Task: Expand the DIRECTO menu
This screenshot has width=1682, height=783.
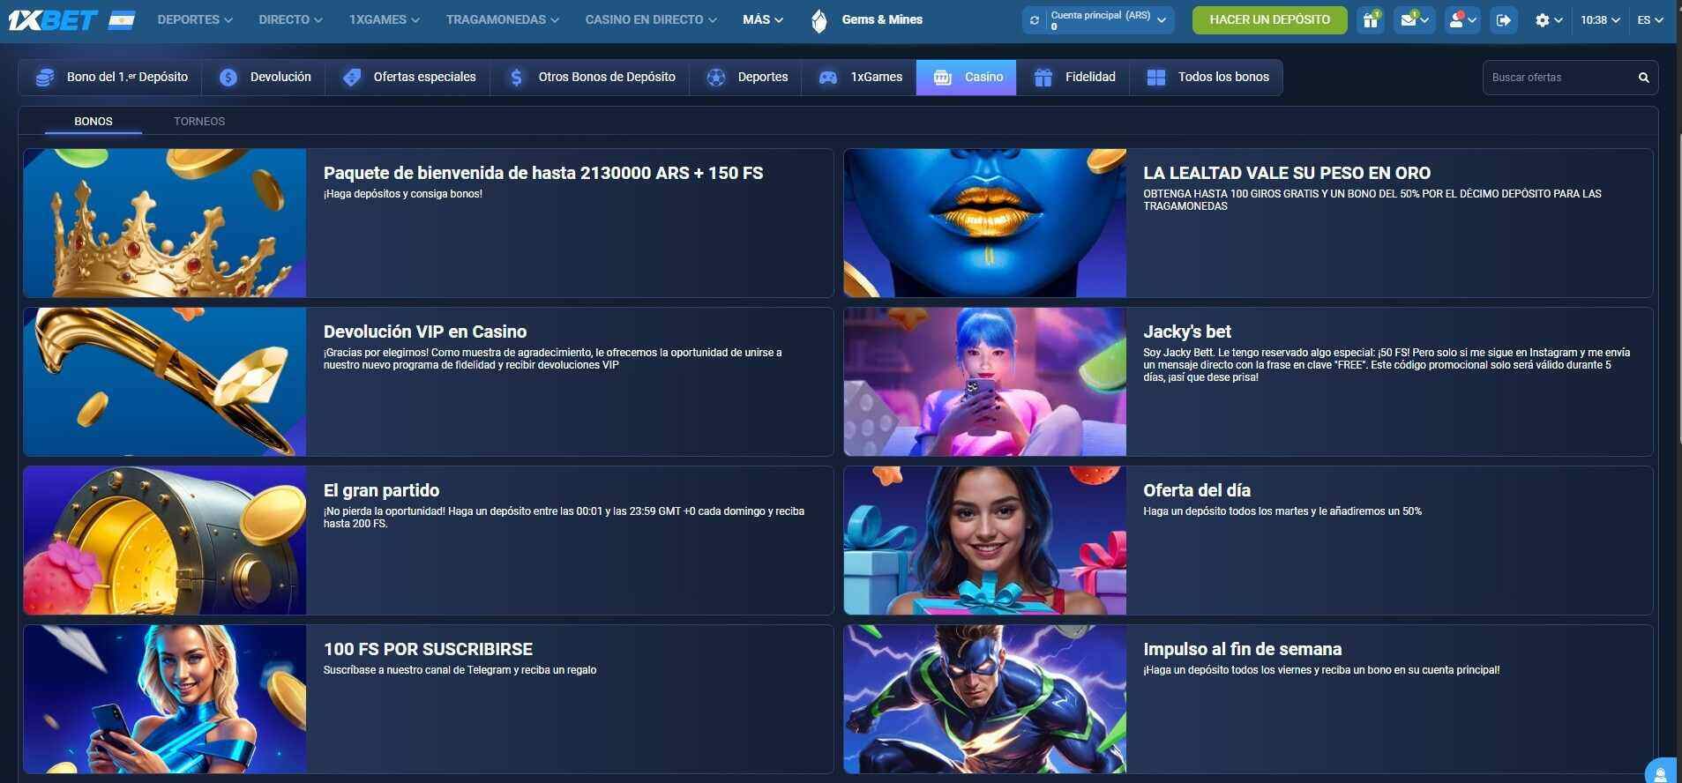Action: click(x=290, y=19)
